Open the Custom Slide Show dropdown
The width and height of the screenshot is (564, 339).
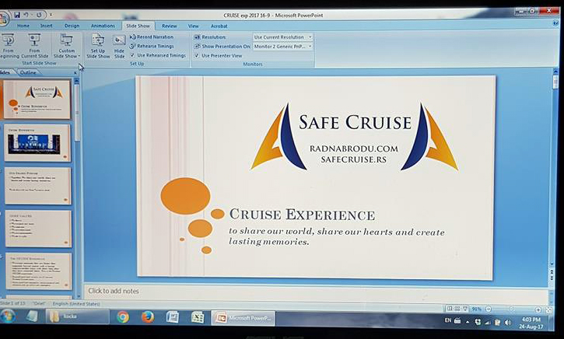(67, 46)
